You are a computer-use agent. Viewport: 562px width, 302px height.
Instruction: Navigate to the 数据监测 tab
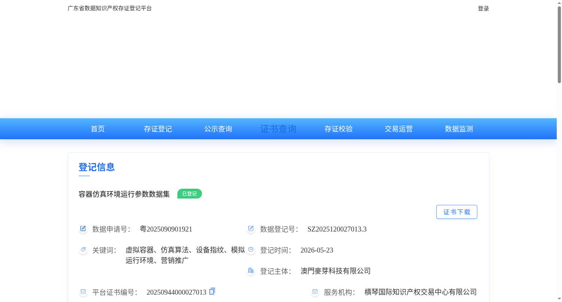pos(459,129)
